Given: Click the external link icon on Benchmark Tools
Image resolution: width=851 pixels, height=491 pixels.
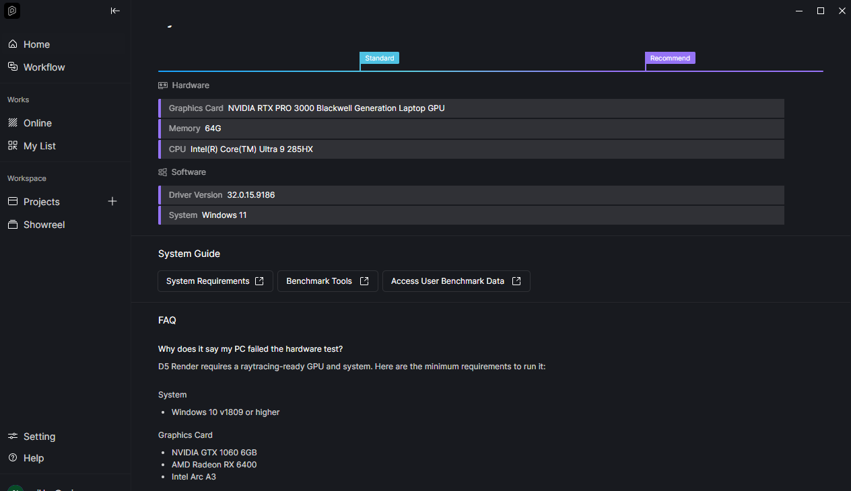Looking at the screenshot, I should 364,281.
